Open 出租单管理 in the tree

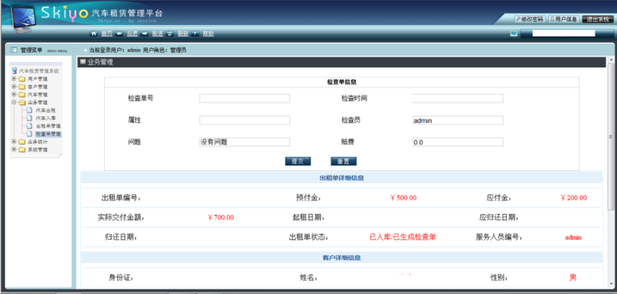[x=48, y=126]
